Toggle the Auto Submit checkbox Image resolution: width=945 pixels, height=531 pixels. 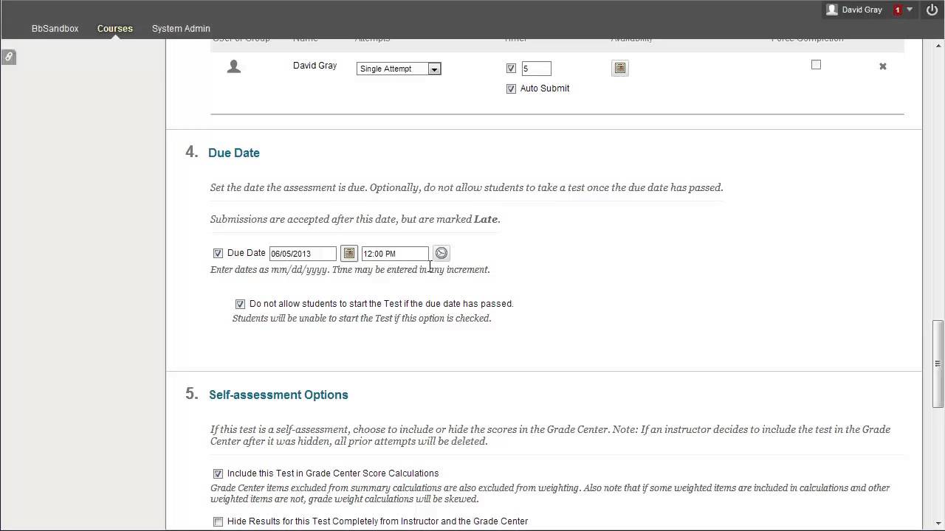pos(511,88)
